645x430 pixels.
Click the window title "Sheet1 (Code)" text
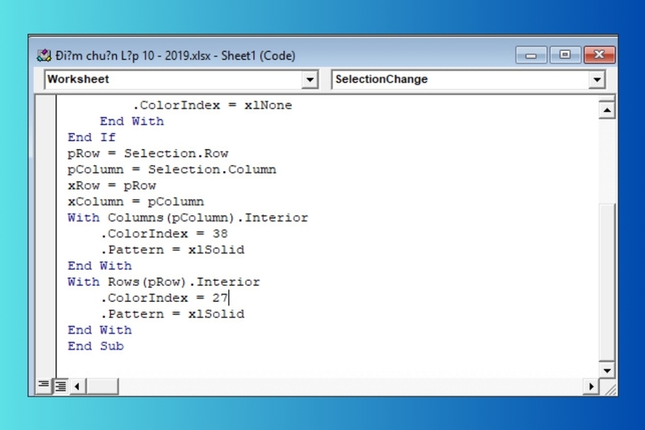(258, 56)
